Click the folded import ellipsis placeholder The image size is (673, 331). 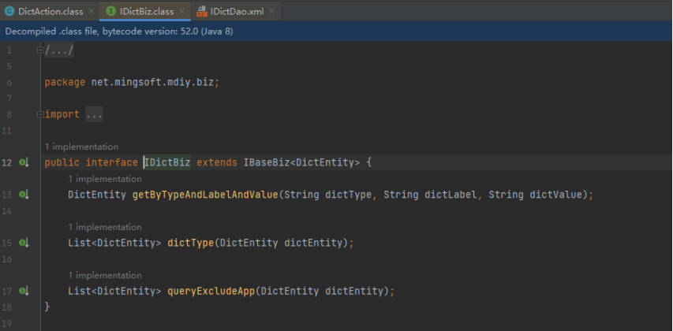pos(94,114)
